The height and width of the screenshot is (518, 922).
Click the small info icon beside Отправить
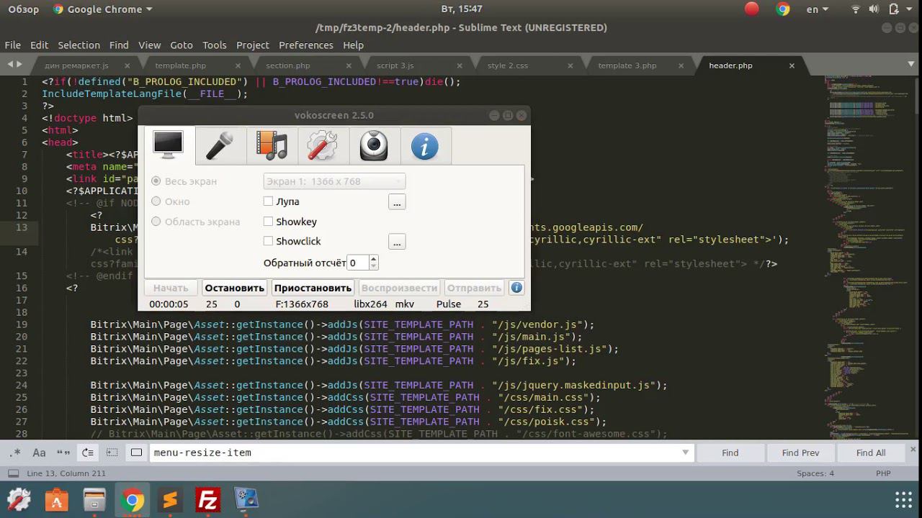516,288
